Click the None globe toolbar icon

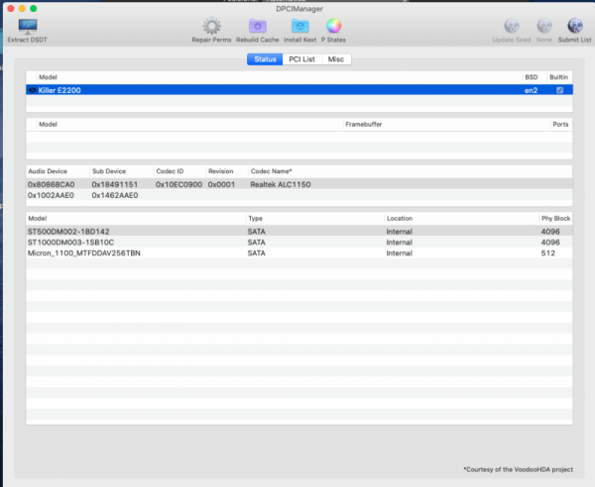(544, 27)
